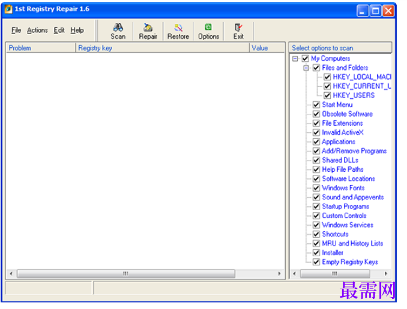Select the Obsolete Software tree label
The width and height of the screenshot is (407, 309).
348,114
